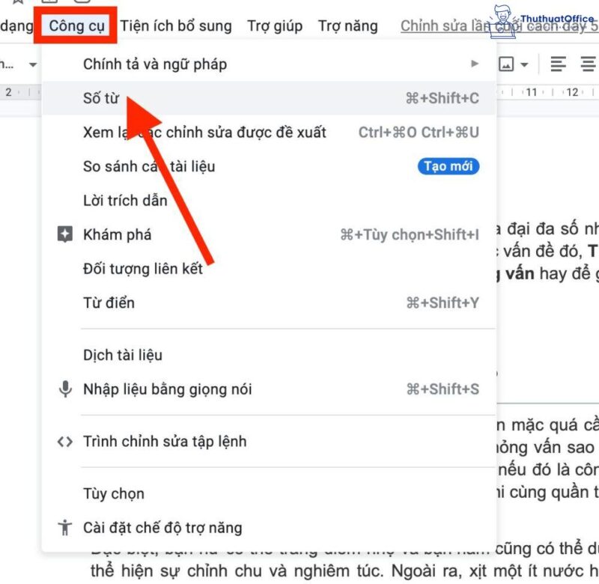This screenshot has height=584, width=599.
Task: Open the Trợ giúp menu
Action: (276, 25)
